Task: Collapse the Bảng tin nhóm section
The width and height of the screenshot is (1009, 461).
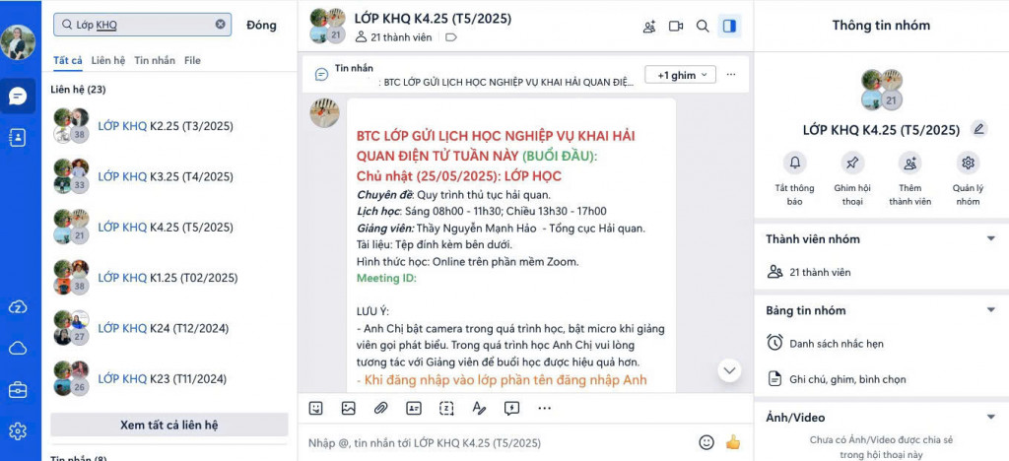Action: click(990, 310)
